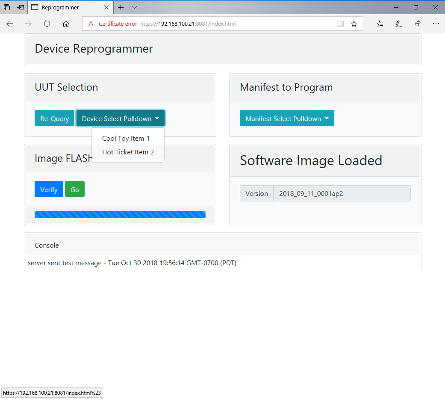Click the Manifest to Program heading

click(286, 87)
